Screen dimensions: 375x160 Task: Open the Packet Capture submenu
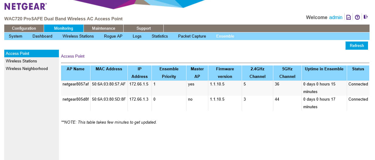click(x=192, y=36)
